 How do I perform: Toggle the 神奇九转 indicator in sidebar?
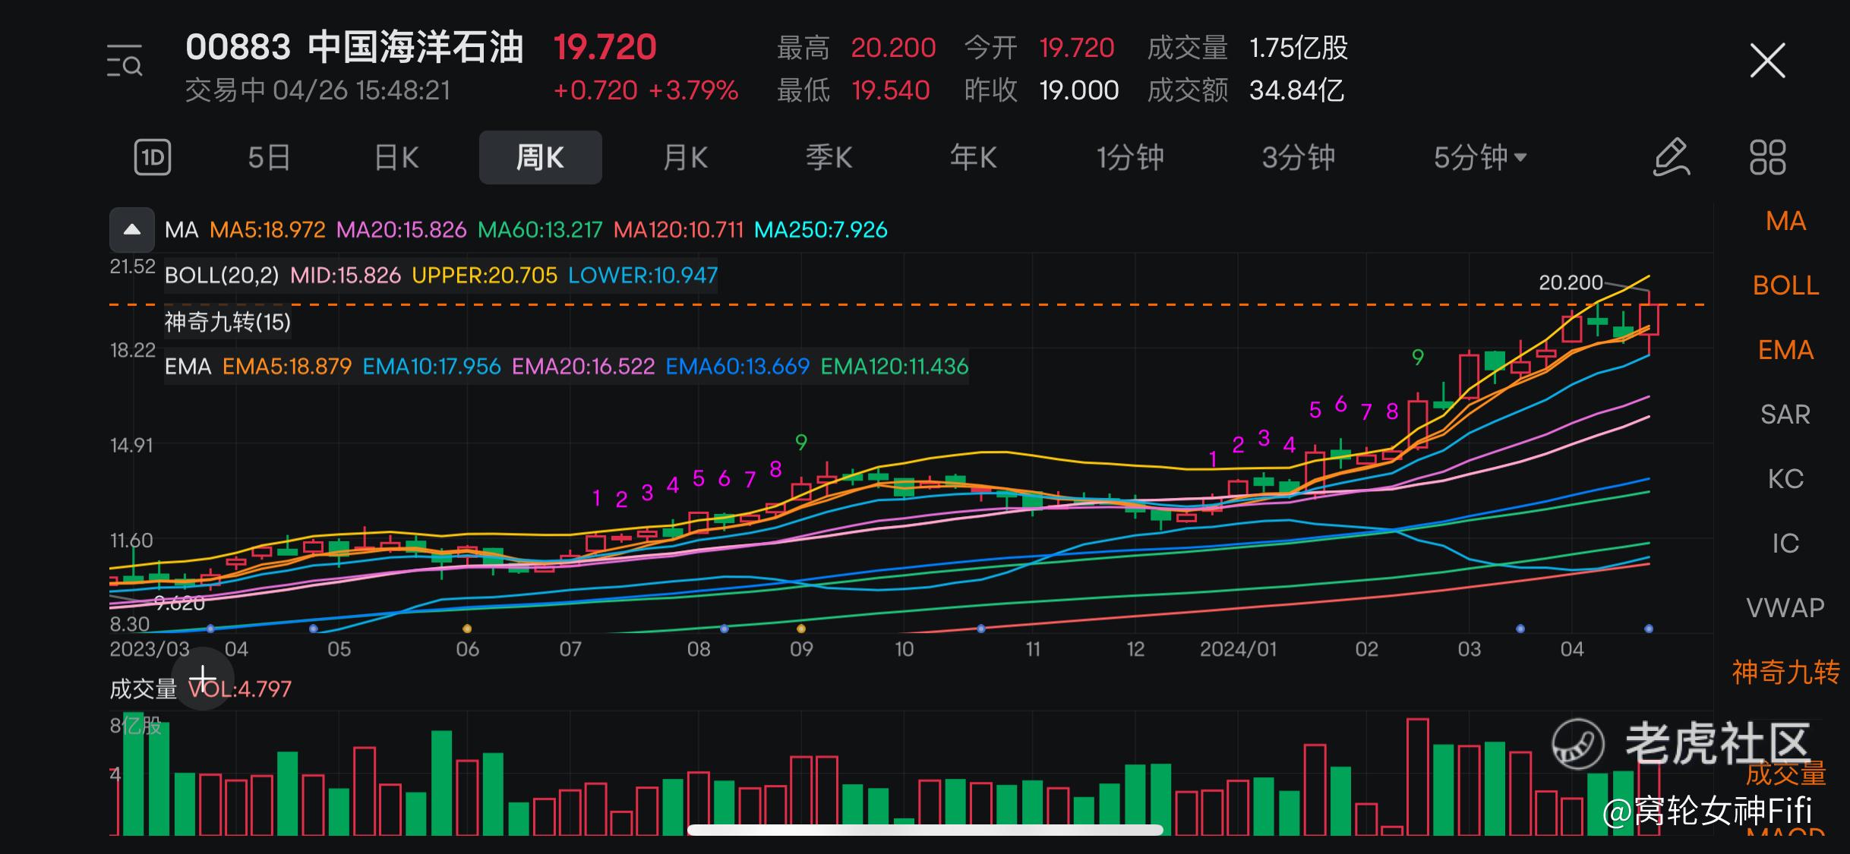(x=1785, y=673)
